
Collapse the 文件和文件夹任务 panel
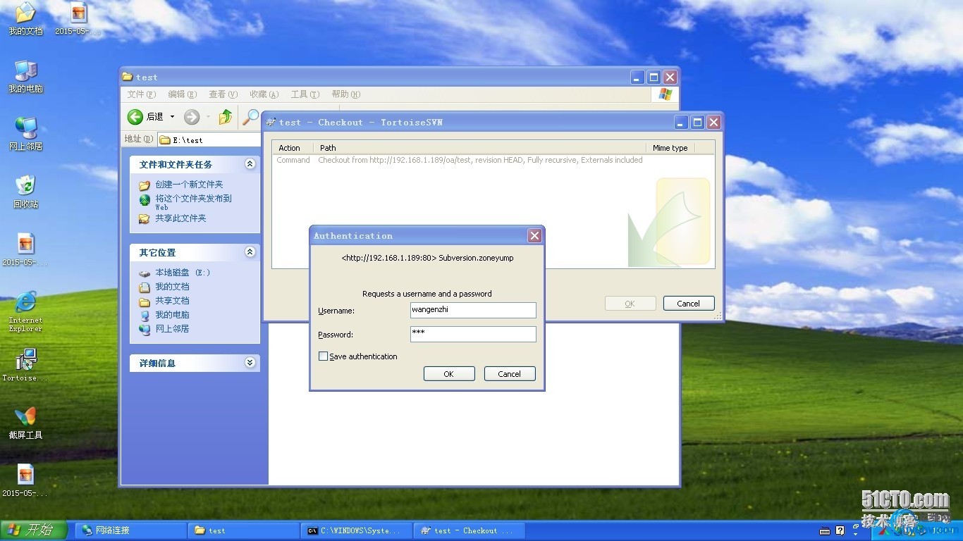[250, 164]
